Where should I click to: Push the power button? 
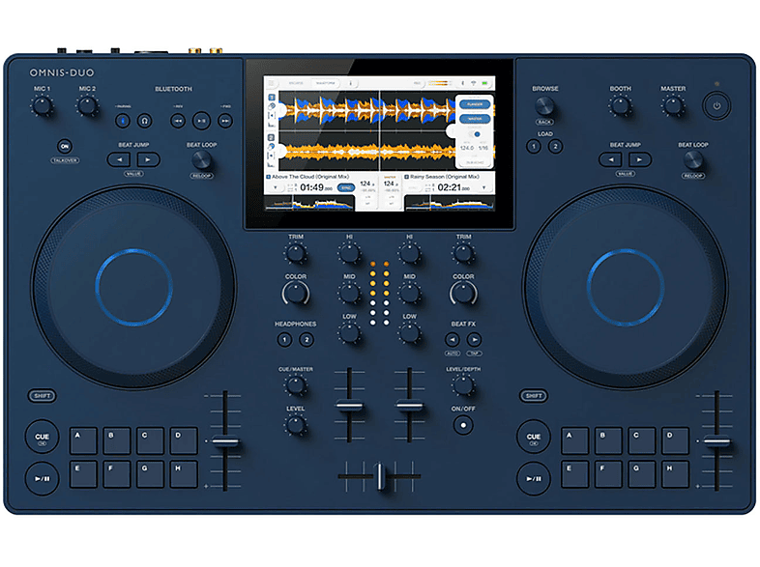716,105
